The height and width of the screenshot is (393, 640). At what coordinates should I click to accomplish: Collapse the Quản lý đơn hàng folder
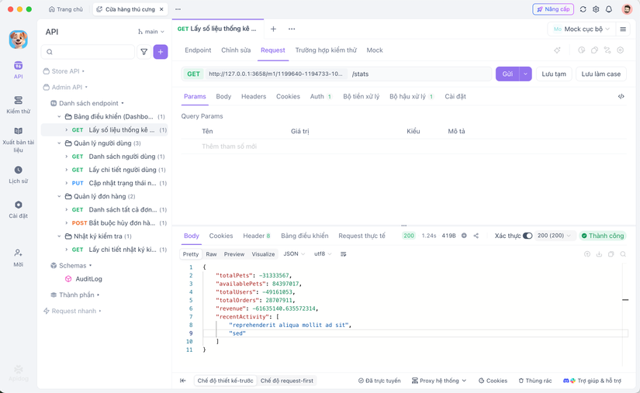pyautogui.click(x=59, y=197)
